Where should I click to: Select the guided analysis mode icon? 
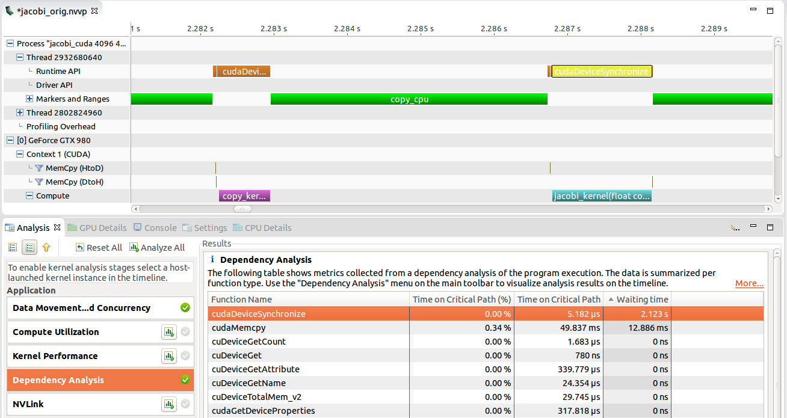tap(12, 247)
